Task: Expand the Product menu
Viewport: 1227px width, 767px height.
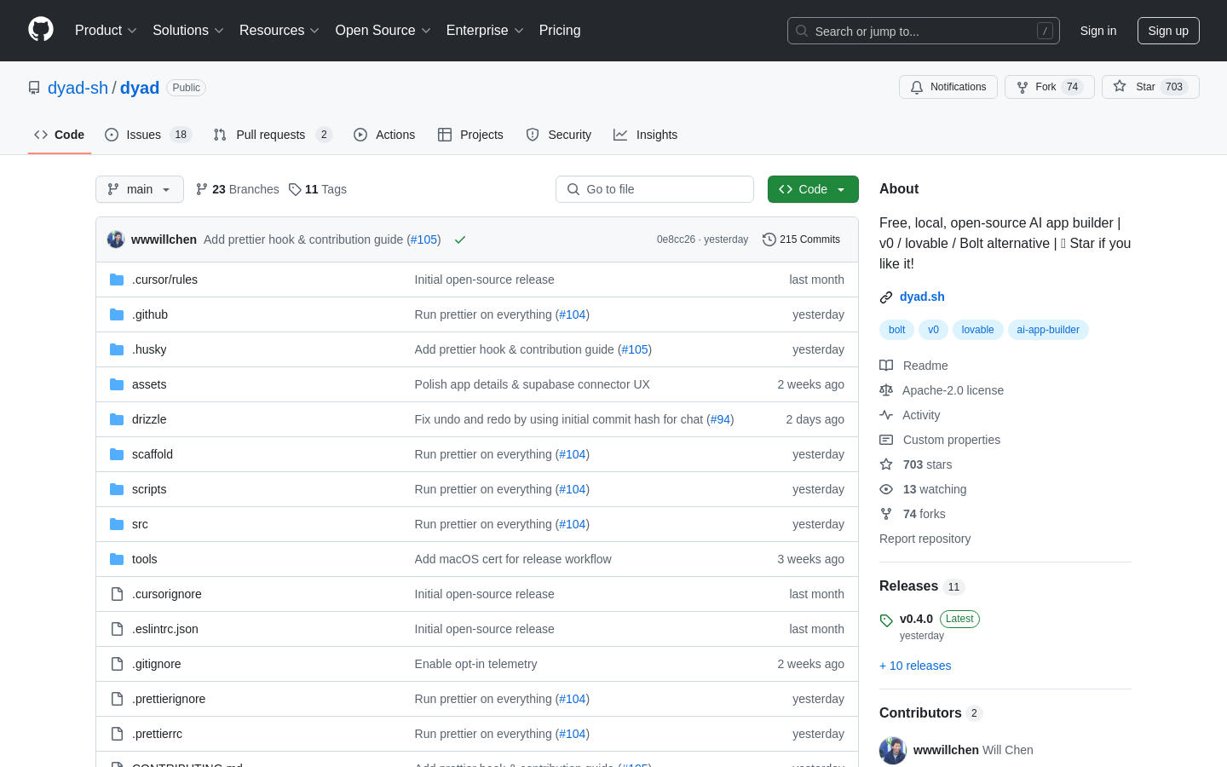Action: pyautogui.click(x=106, y=31)
